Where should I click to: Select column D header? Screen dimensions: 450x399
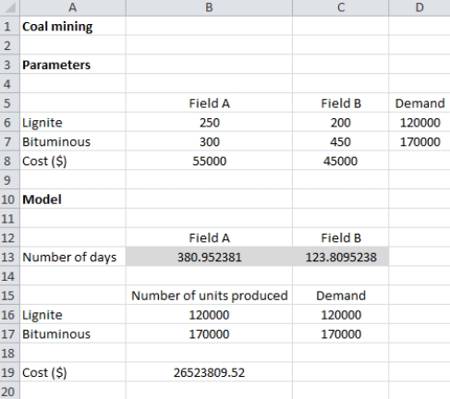point(420,7)
